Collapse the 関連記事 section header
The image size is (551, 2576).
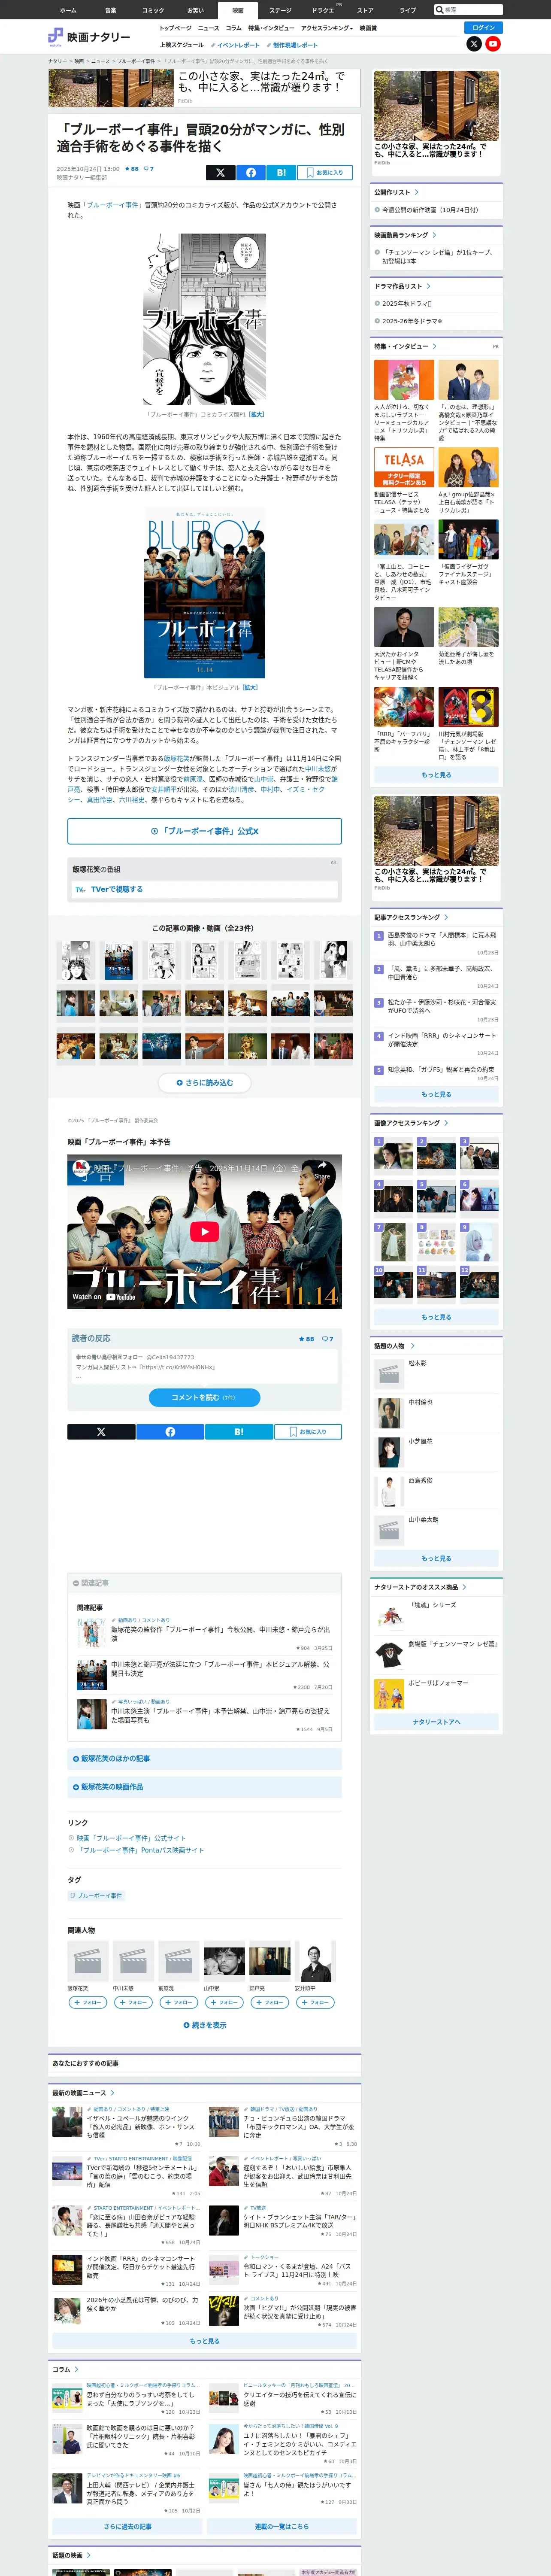[205, 1583]
